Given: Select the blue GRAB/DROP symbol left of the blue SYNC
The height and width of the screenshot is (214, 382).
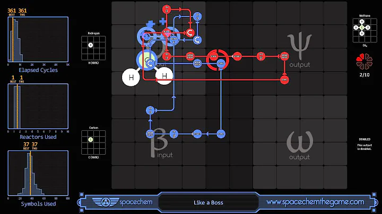Looking at the screenshot, I should point(197,63).
